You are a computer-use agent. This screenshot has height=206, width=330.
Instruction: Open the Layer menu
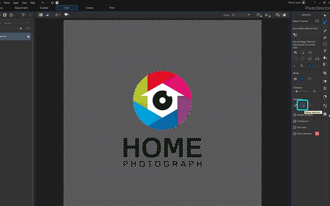(16, 3)
